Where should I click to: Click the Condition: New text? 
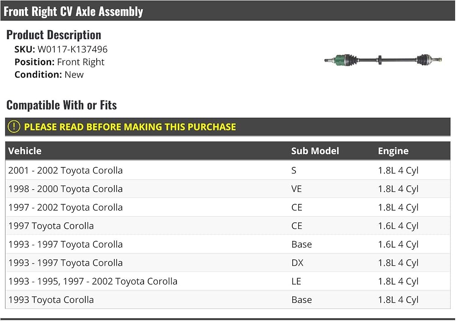[49, 75]
